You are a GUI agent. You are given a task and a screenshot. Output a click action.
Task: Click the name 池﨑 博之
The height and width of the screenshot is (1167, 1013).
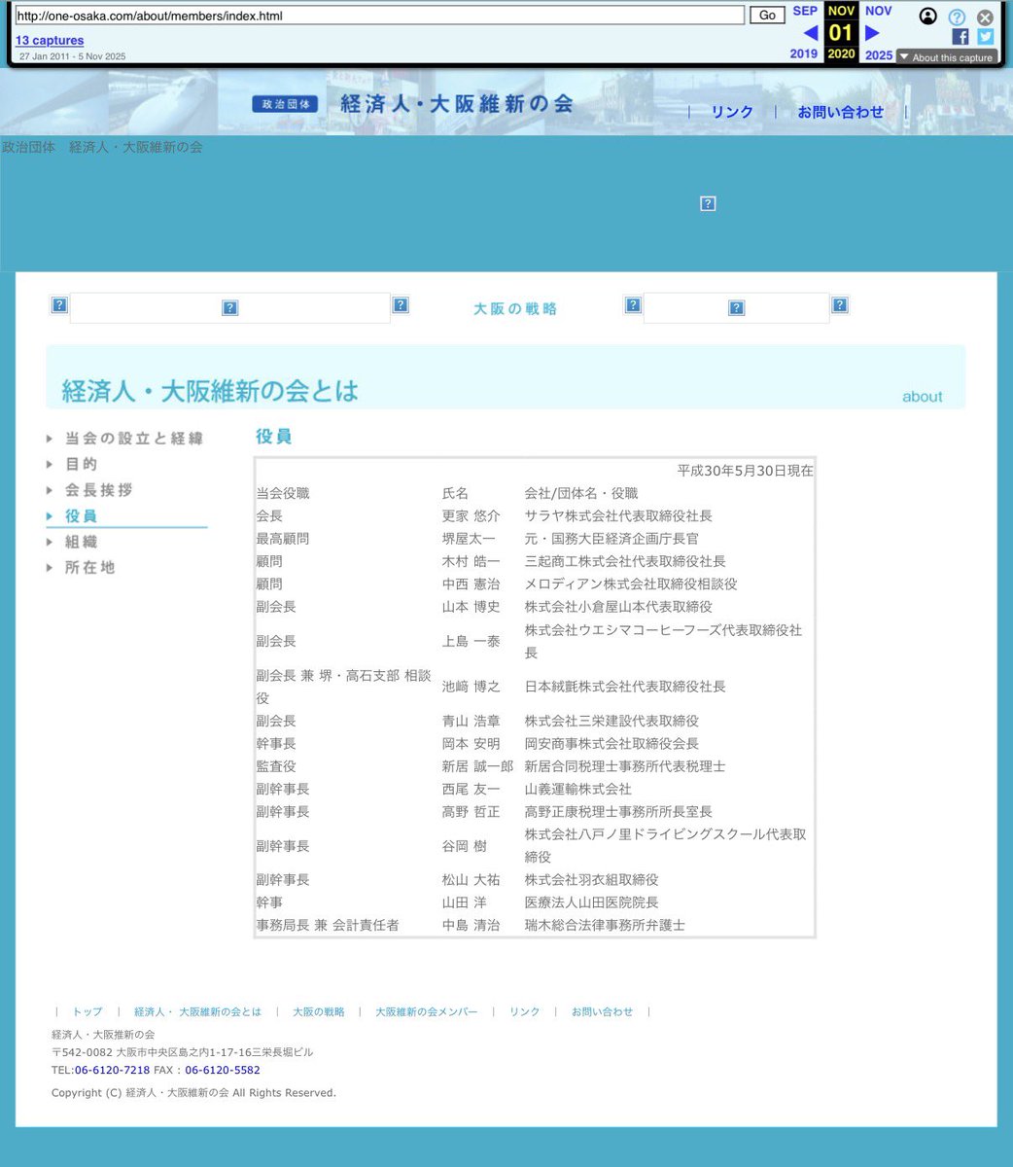[x=472, y=687]
